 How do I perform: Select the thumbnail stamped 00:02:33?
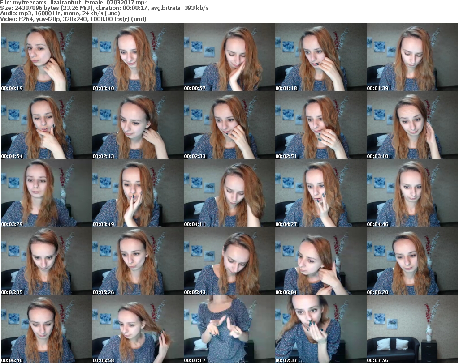coord(229,125)
